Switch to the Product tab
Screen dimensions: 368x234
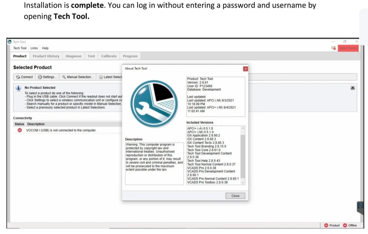[x=20, y=56]
